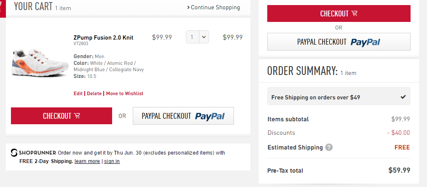427x187 pixels.
Task: Click the PayPal logo in the upper-right checkout button
Action: click(x=365, y=42)
